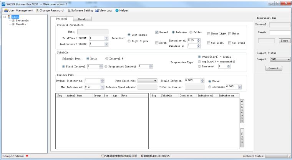
Task: Open Software Setting in toolbar
Action: tap(69, 10)
